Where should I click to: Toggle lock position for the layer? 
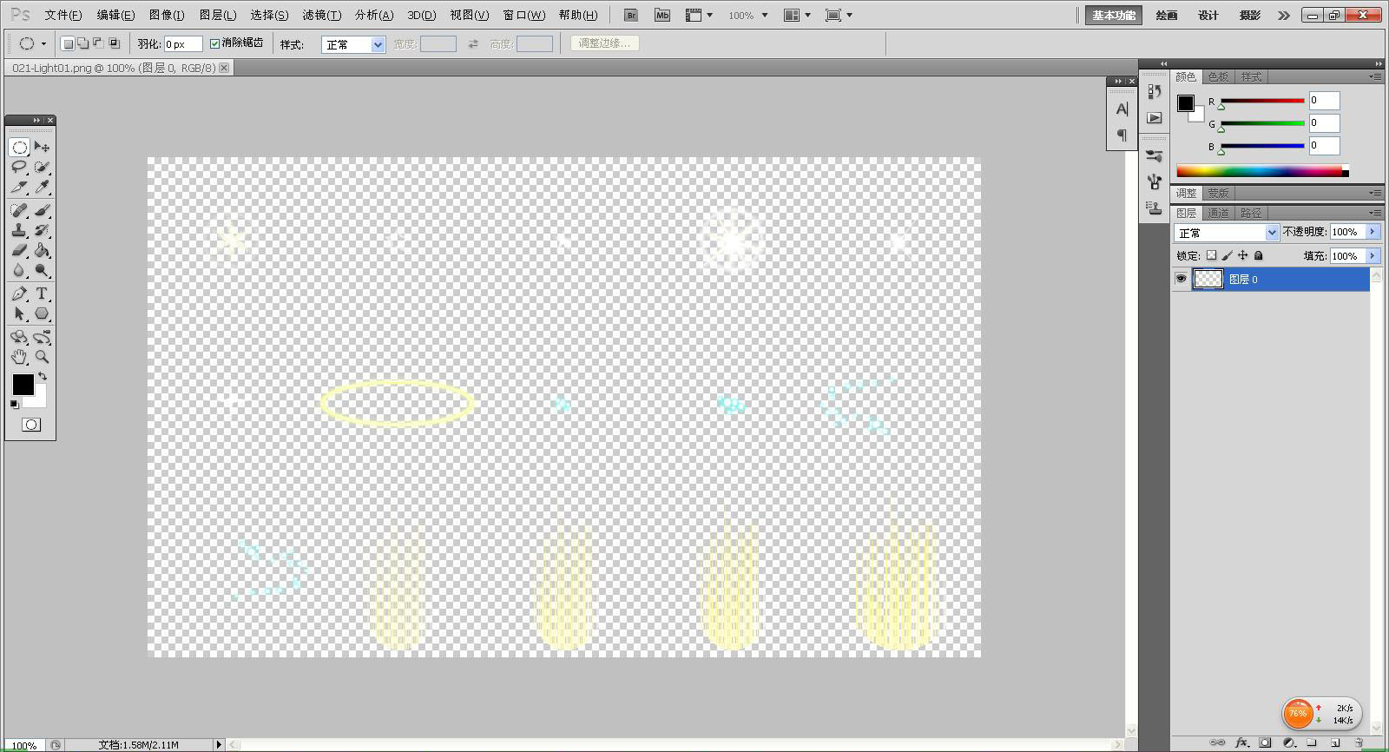(x=1242, y=255)
